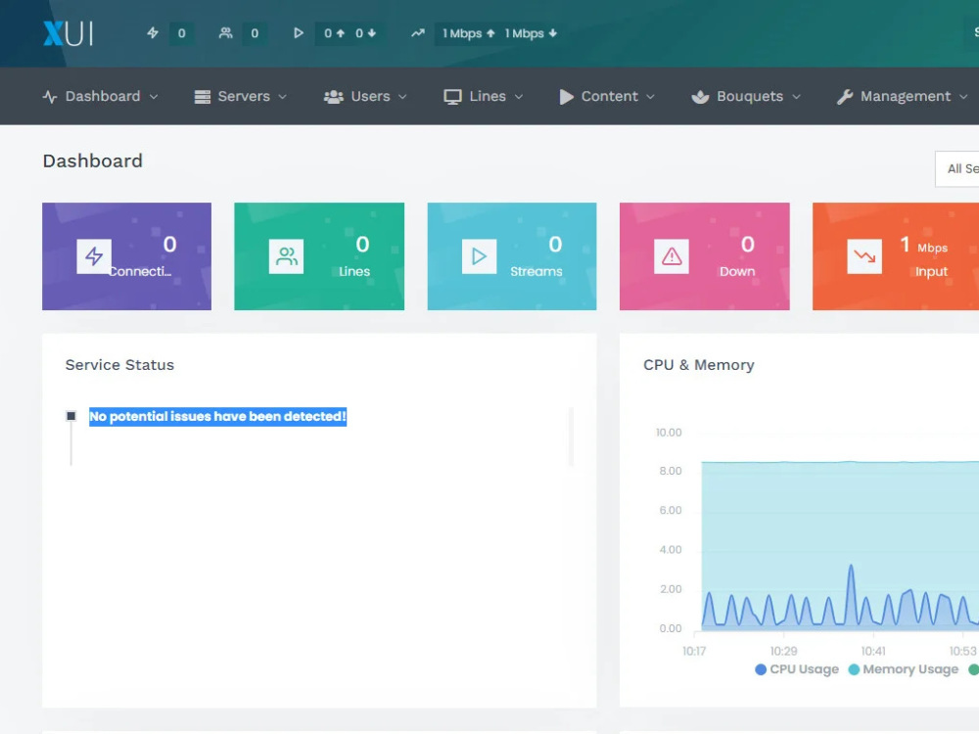Click the streams play icon in top bar
Viewport: 979px width, 734px height.
point(299,32)
